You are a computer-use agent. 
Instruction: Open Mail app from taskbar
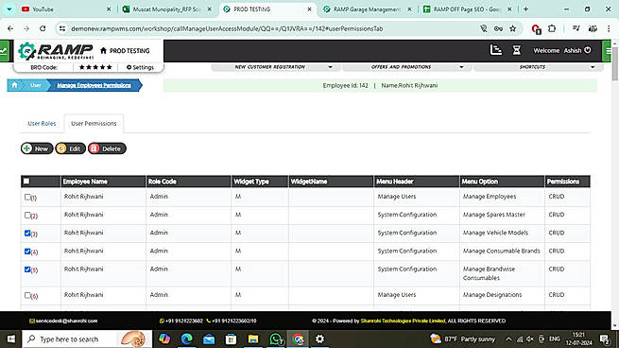[x=209, y=339]
